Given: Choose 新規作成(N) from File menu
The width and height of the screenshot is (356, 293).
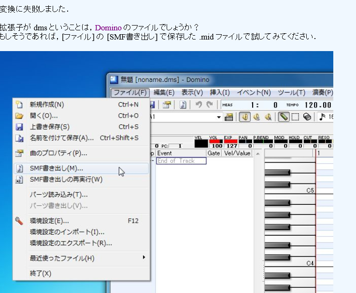Looking at the screenshot, I should 81,105.
